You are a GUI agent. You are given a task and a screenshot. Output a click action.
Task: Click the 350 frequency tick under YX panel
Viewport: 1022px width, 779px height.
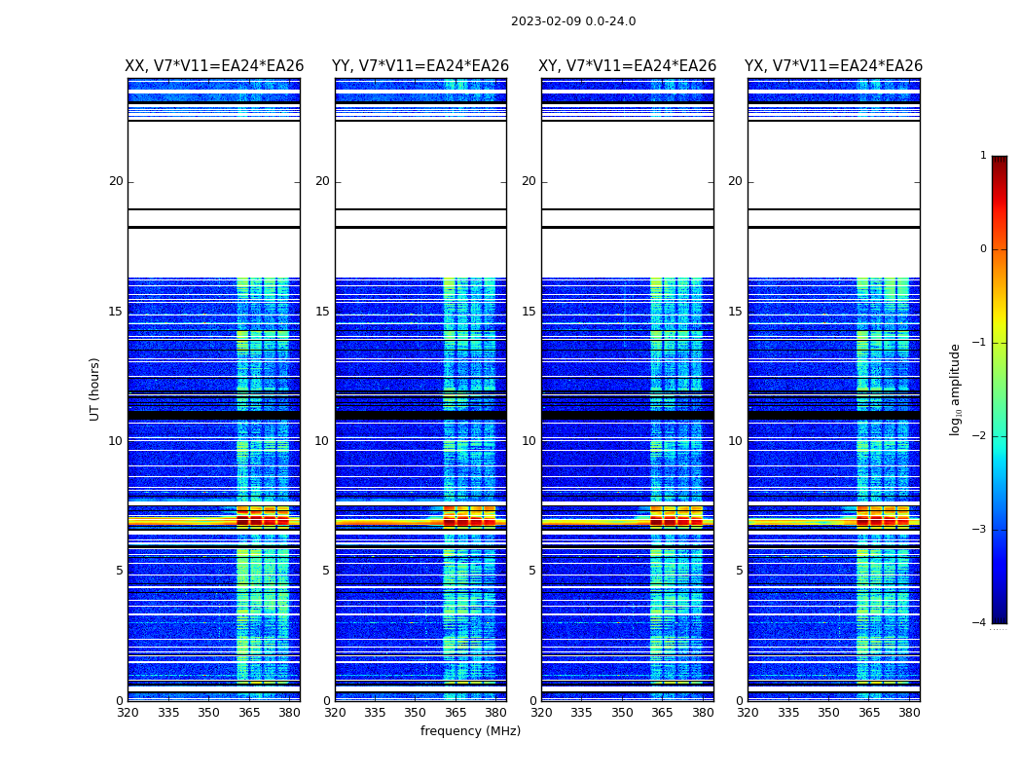click(828, 713)
